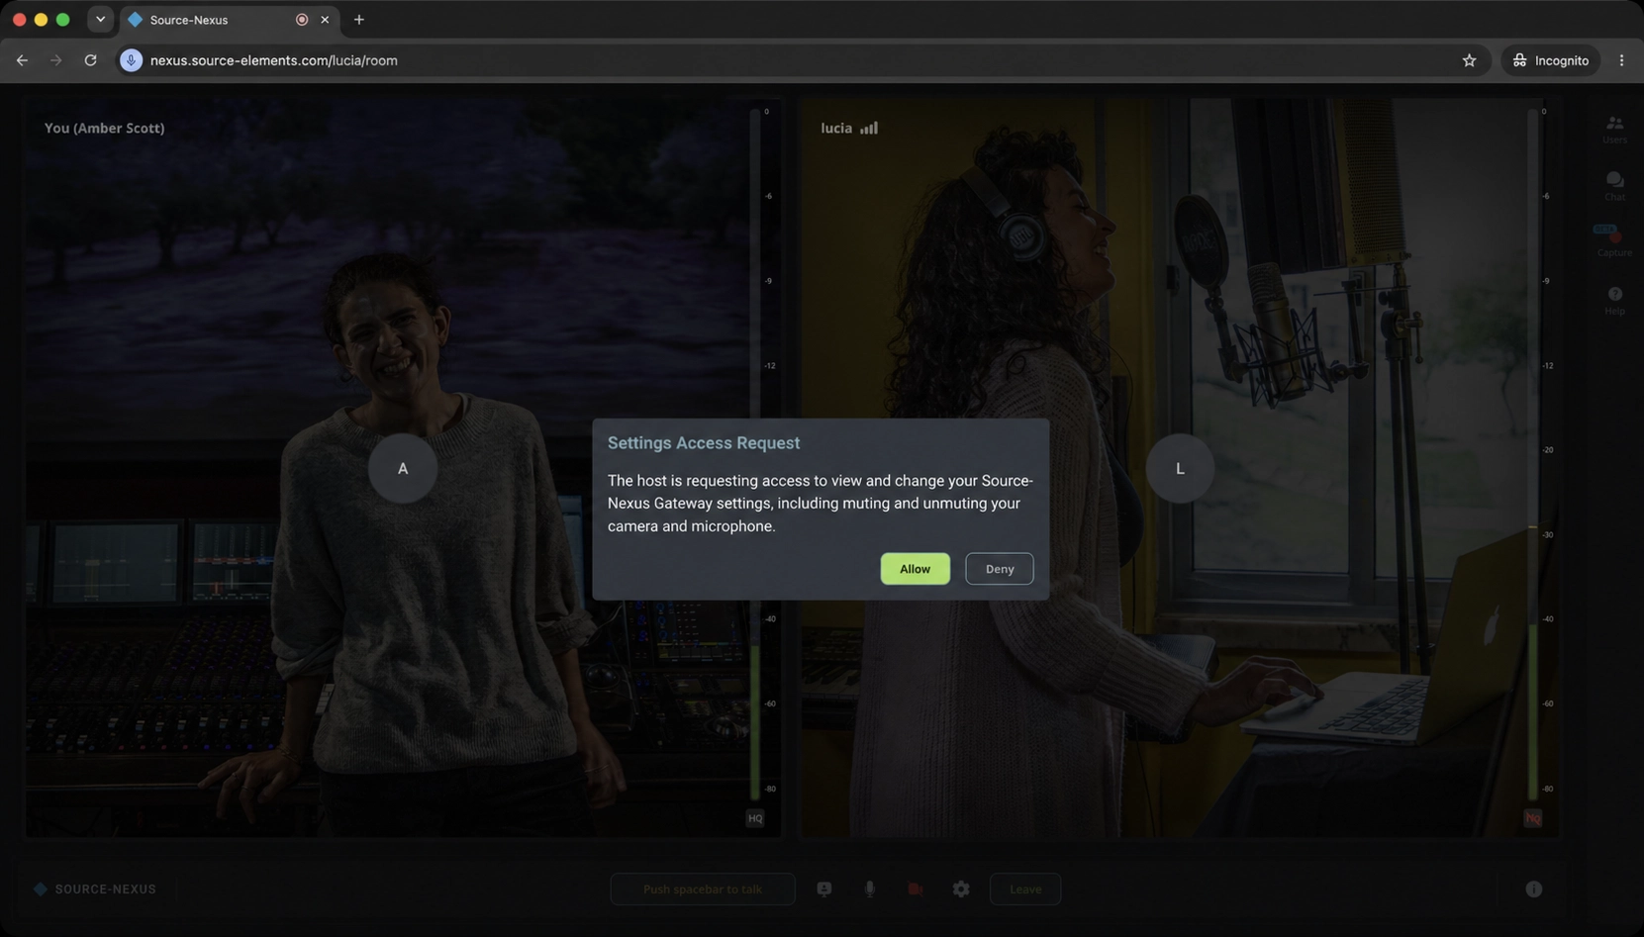Click the Push spacebar to talk field

(x=703, y=889)
